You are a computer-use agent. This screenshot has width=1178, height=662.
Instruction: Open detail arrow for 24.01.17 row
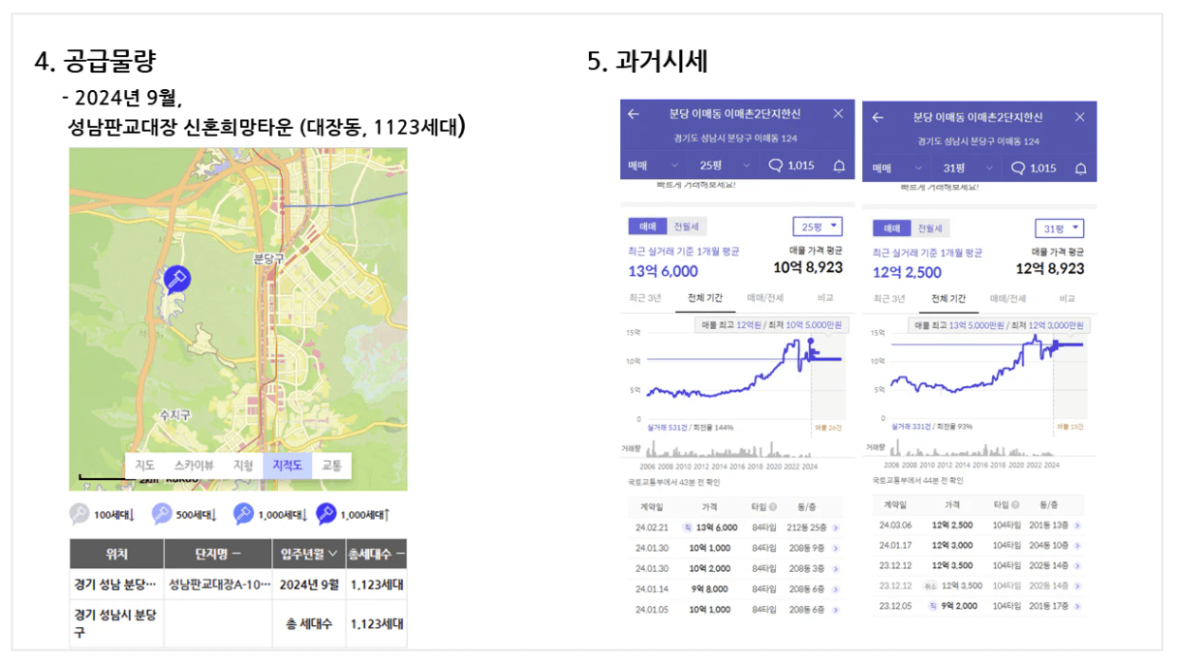[1077, 545]
